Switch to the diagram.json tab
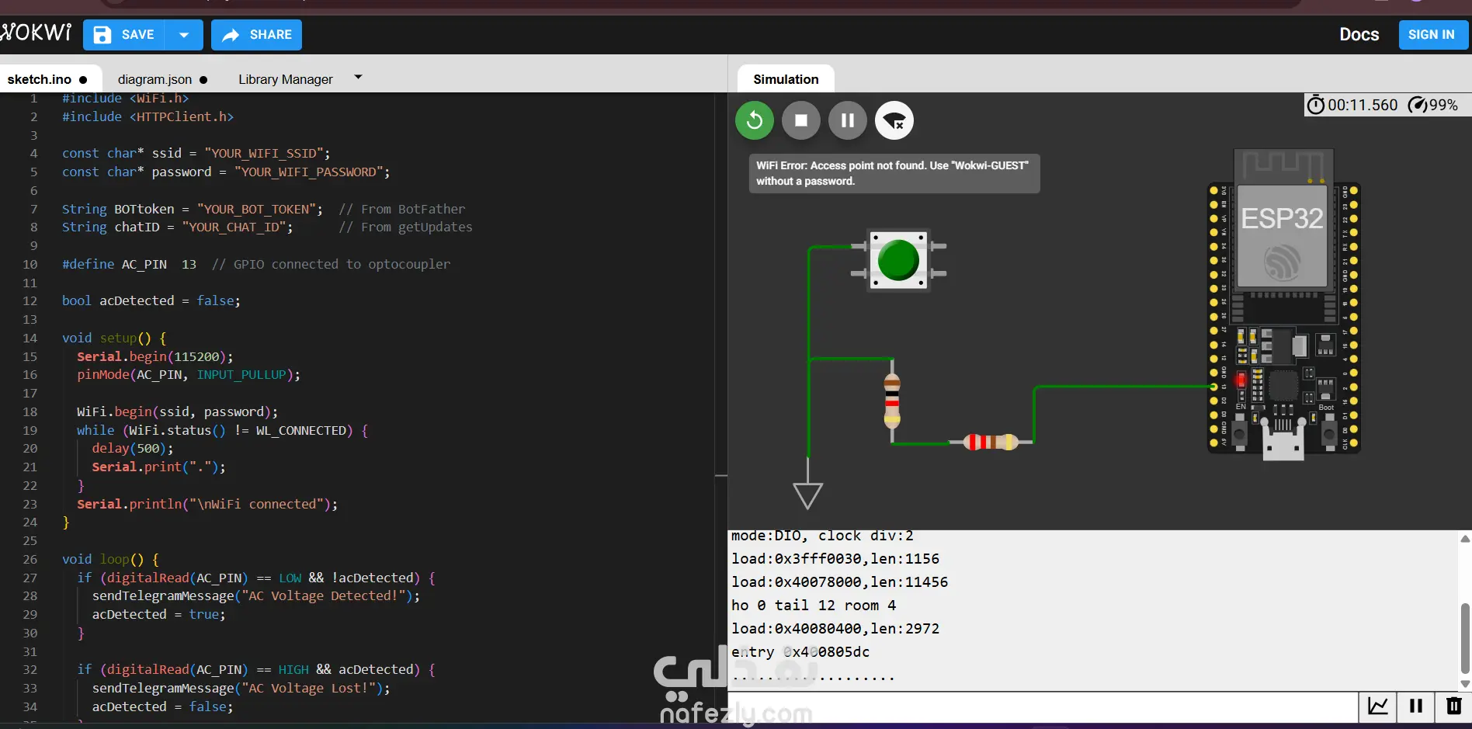The image size is (1472, 729). click(x=162, y=79)
